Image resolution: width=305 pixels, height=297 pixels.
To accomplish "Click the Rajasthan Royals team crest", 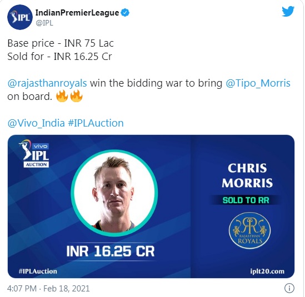I will (x=250, y=230).
